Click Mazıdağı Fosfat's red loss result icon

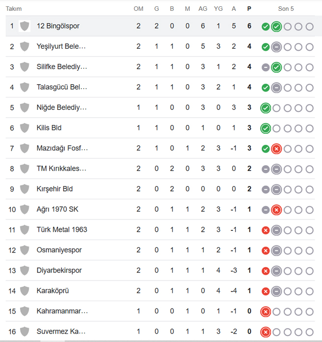click(276, 149)
